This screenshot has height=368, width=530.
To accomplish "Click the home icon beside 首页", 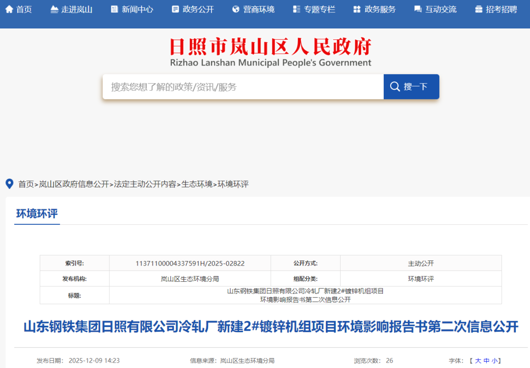I will pyautogui.click(x=9, y=9).
